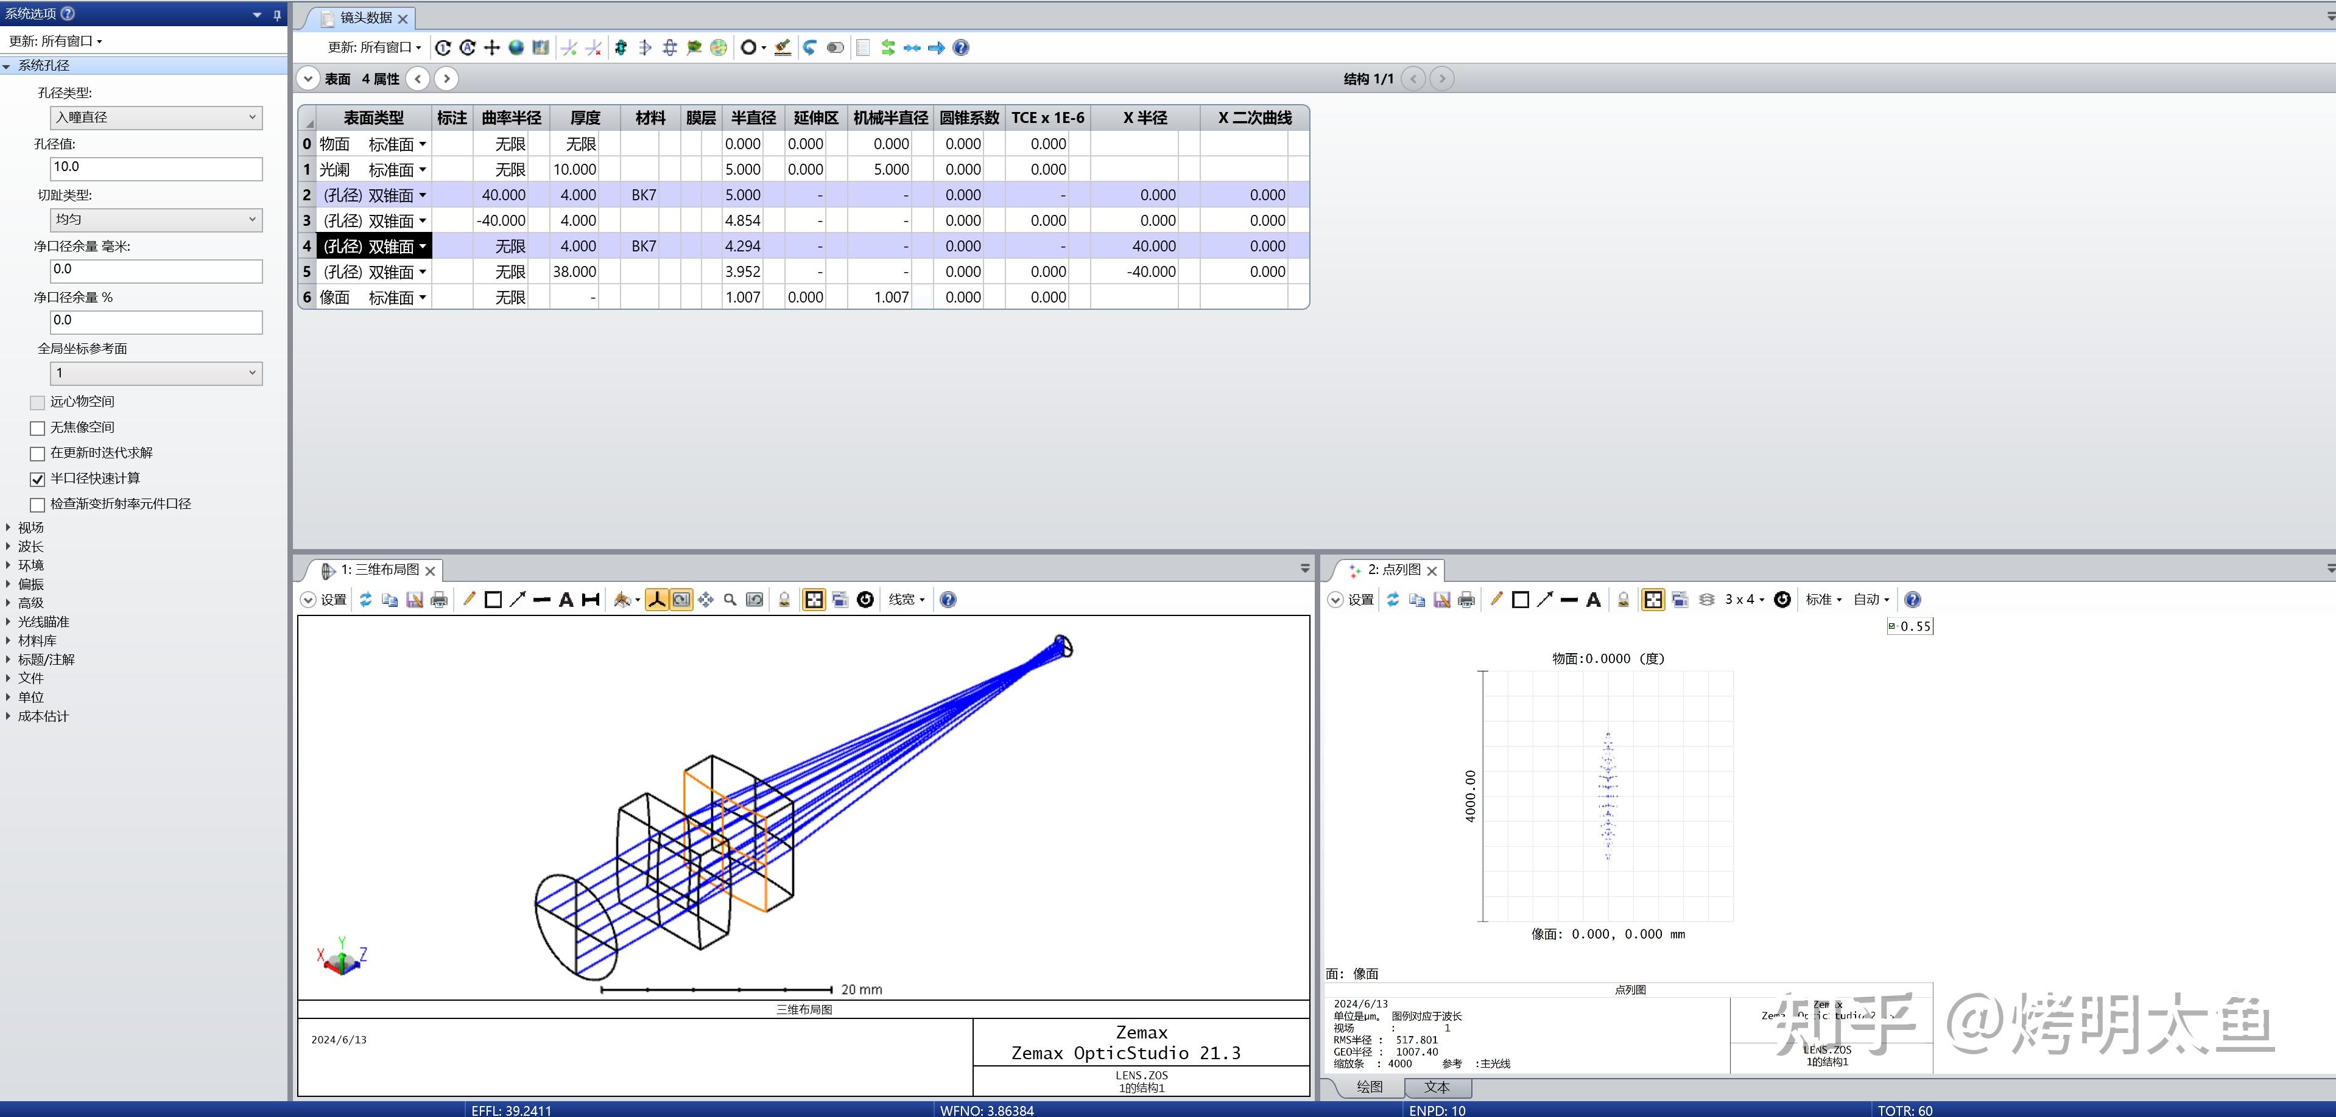Viewport: 2336px width, 1117px height.
Task: Click the 孔径值 input field showing 10.0
Action: pos(156,168)
